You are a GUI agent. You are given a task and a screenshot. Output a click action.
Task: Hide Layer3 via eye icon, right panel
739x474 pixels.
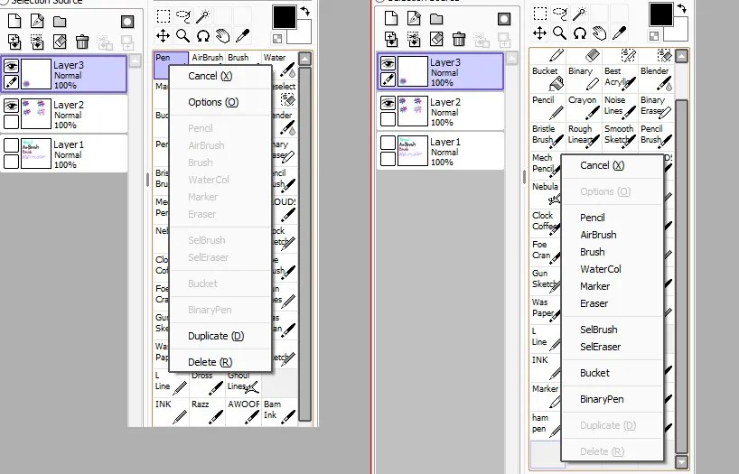coord(388,63)
